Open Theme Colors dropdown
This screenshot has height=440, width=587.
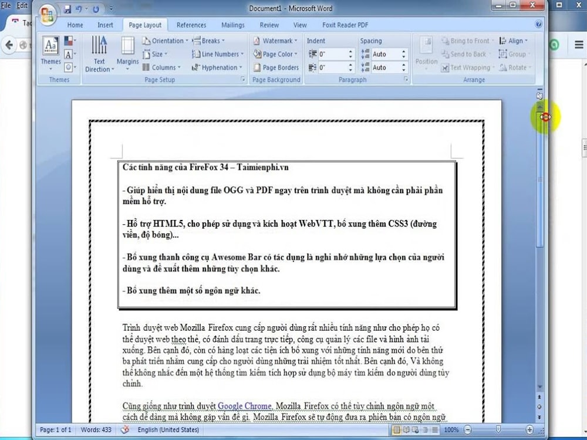pyautogui.click(x=70, y=40)
